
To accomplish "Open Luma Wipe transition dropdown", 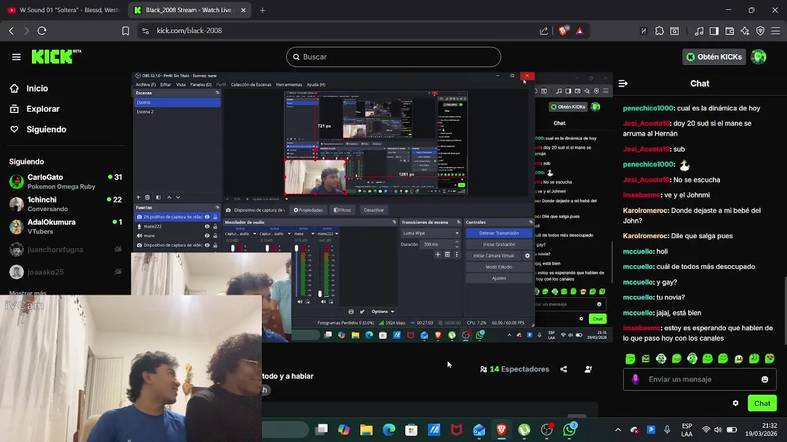I will (430, 233).
